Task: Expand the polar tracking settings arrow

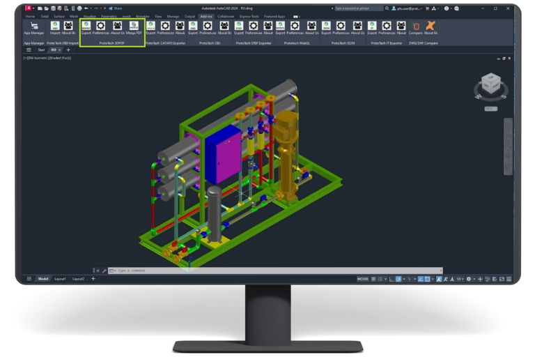Action: click(404, 279)
